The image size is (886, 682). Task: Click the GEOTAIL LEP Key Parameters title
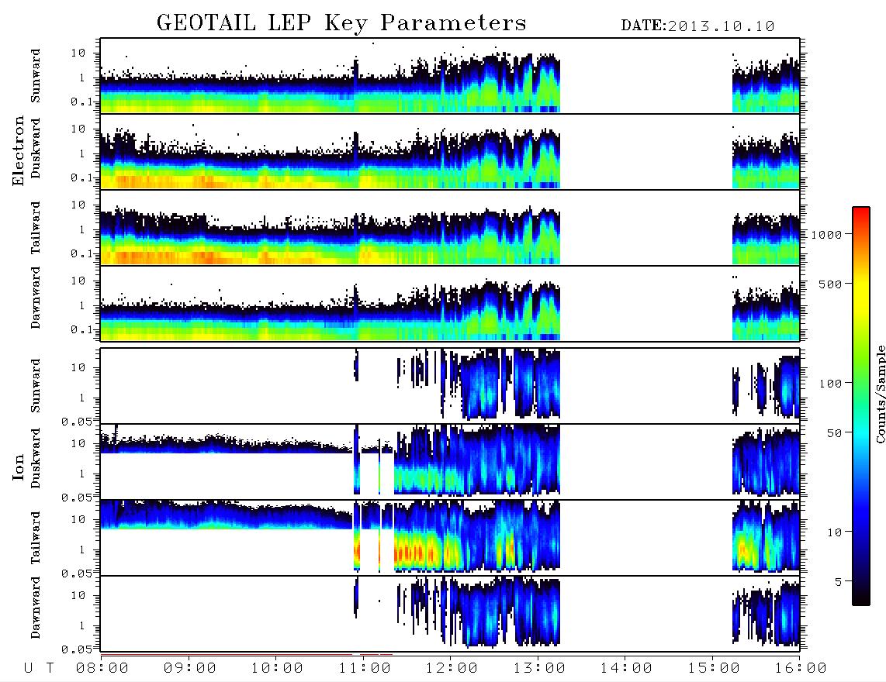(341, 24)
